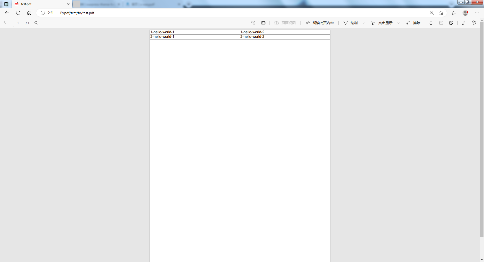Expand the 突出显示 (Highlight) color dropdown arrow
This screenshot has width=484, height=262.
(399, 23)
